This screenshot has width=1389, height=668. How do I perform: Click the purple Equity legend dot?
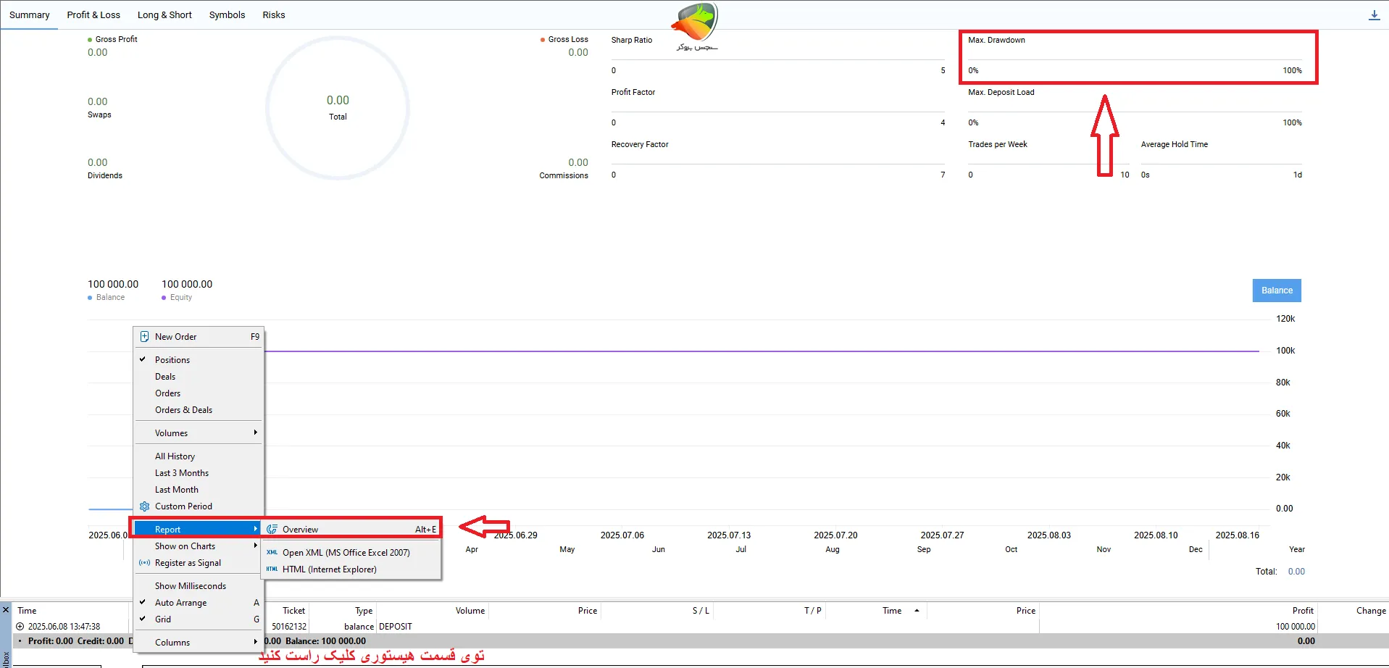pos(164,298)
